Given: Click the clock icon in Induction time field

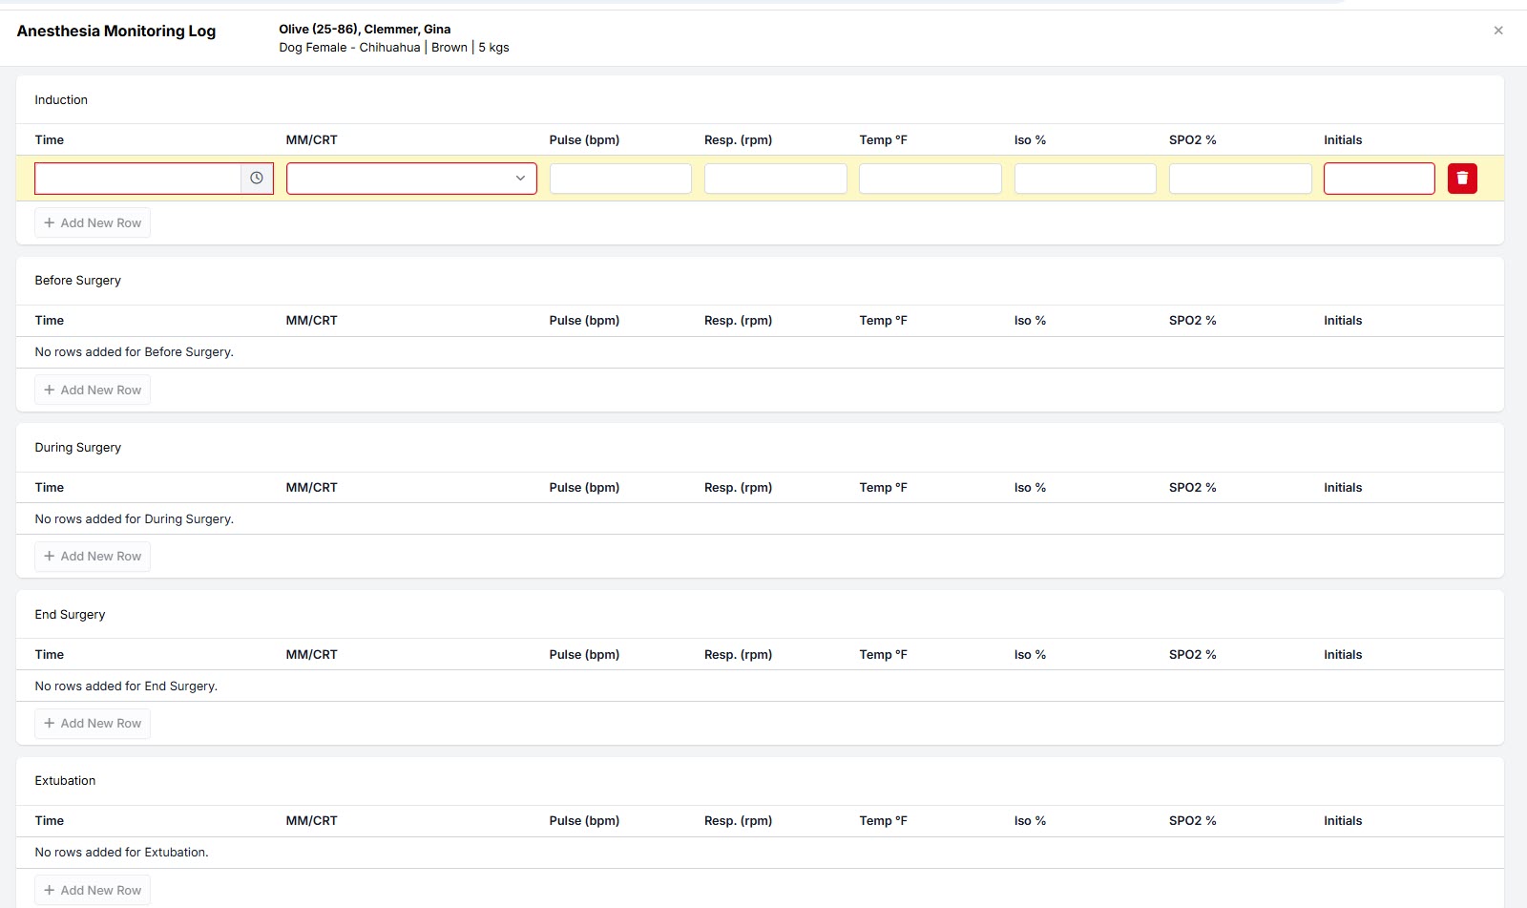Looking at the screenshot, I should click(257, 179).
